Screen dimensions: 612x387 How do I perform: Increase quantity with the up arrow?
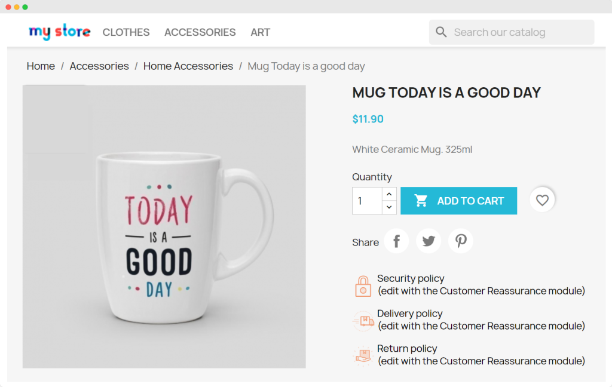point(389,194)
